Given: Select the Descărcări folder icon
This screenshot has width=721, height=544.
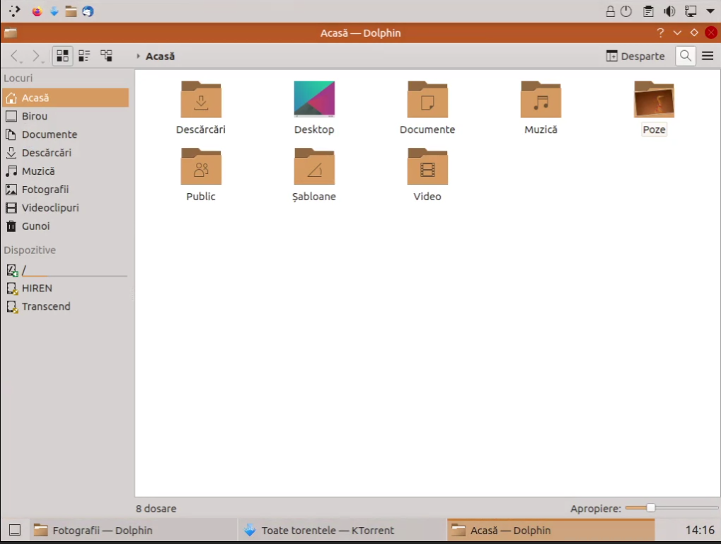Looking at the screenshot, I should click(201, 99).
